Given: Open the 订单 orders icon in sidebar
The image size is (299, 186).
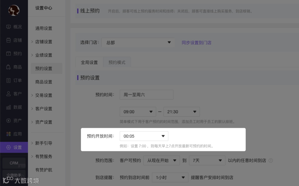Looking at the screenshot, I should point(9,80).
